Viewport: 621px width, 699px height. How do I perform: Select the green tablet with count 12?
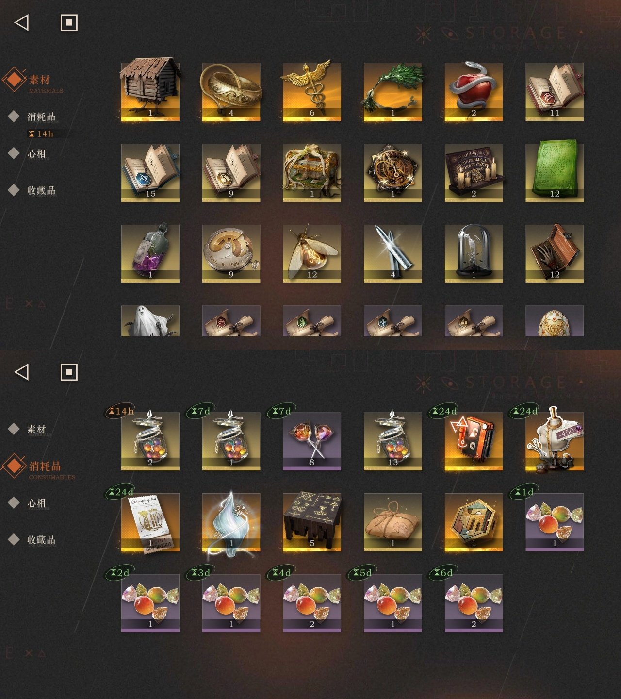[555, 171]
